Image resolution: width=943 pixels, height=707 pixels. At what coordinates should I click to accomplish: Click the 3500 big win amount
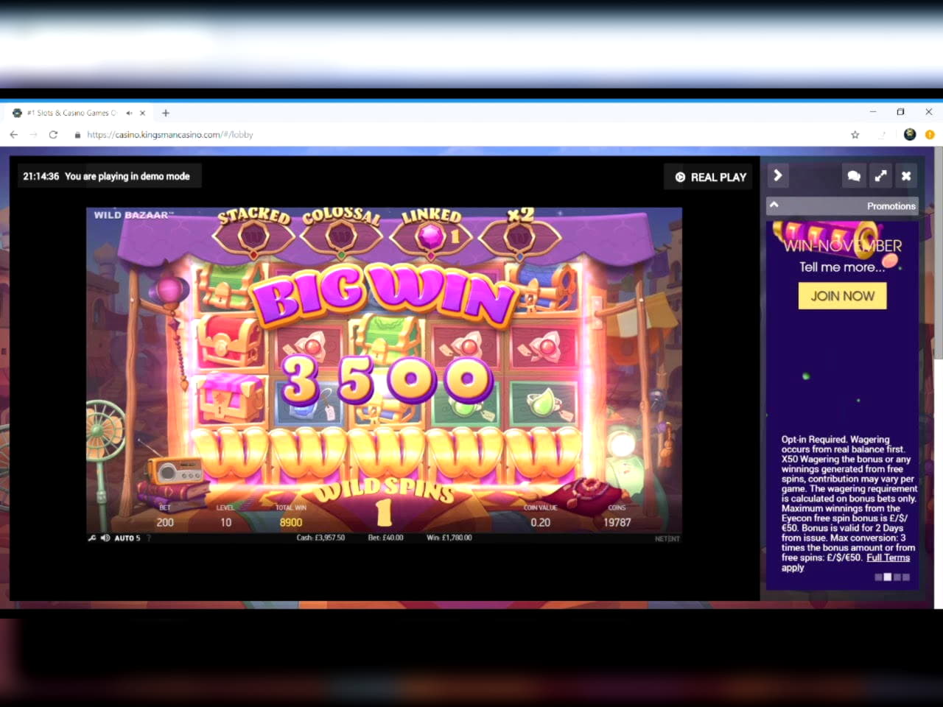pyautogui.click(x=387, y=379)
